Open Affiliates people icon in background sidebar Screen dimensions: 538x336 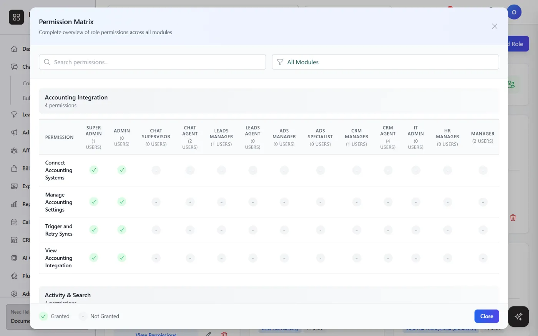tap(14, 151)
